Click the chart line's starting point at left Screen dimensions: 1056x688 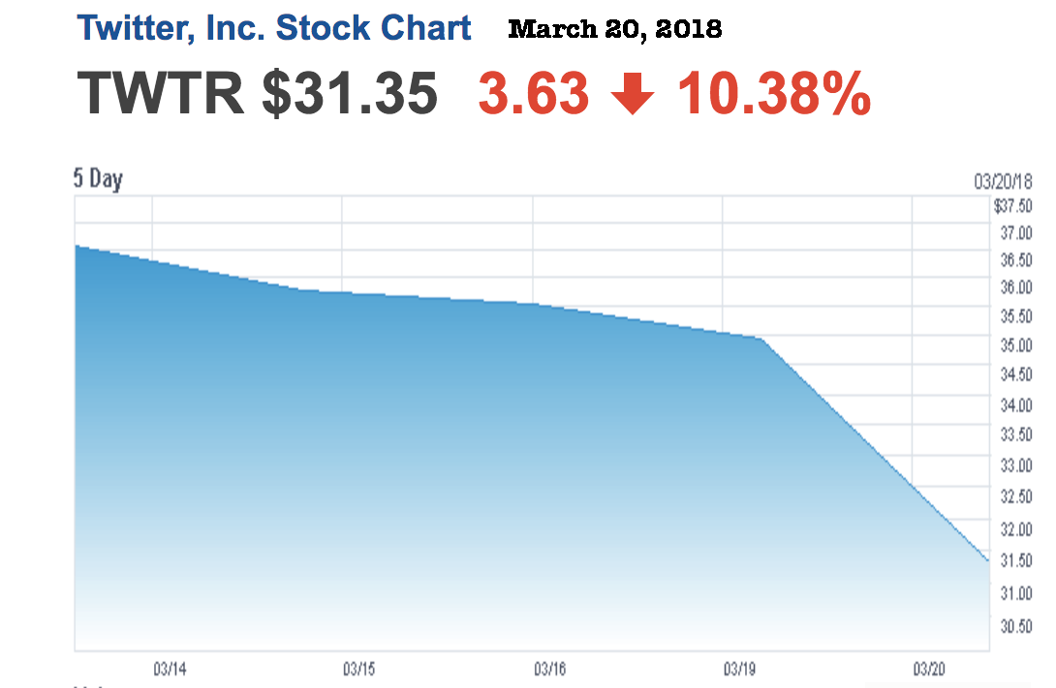[77, 246]
